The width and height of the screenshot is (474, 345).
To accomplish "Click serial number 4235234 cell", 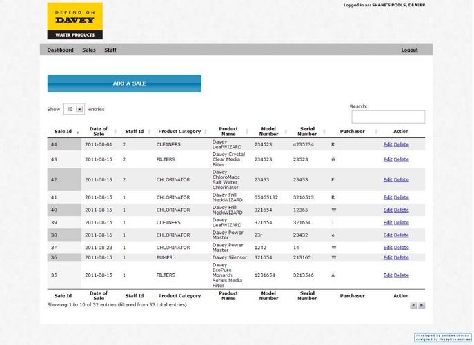I will (x=303, y=144).
